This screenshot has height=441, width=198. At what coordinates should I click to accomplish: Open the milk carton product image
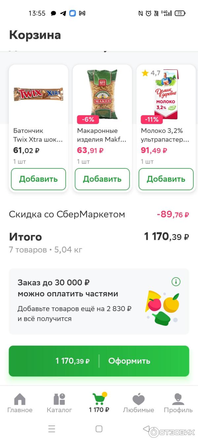(x=166, y=94)
